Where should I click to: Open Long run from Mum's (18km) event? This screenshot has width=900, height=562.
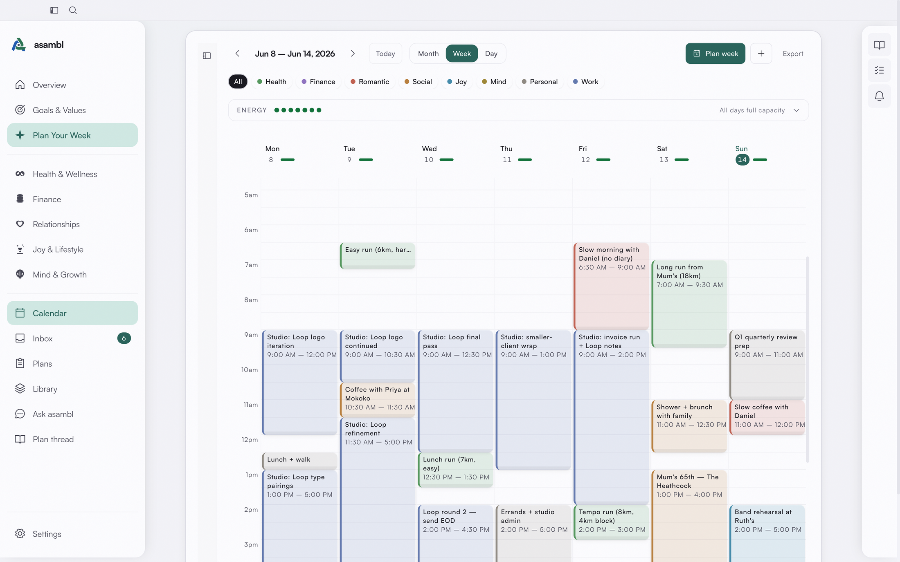click(689, 304)
